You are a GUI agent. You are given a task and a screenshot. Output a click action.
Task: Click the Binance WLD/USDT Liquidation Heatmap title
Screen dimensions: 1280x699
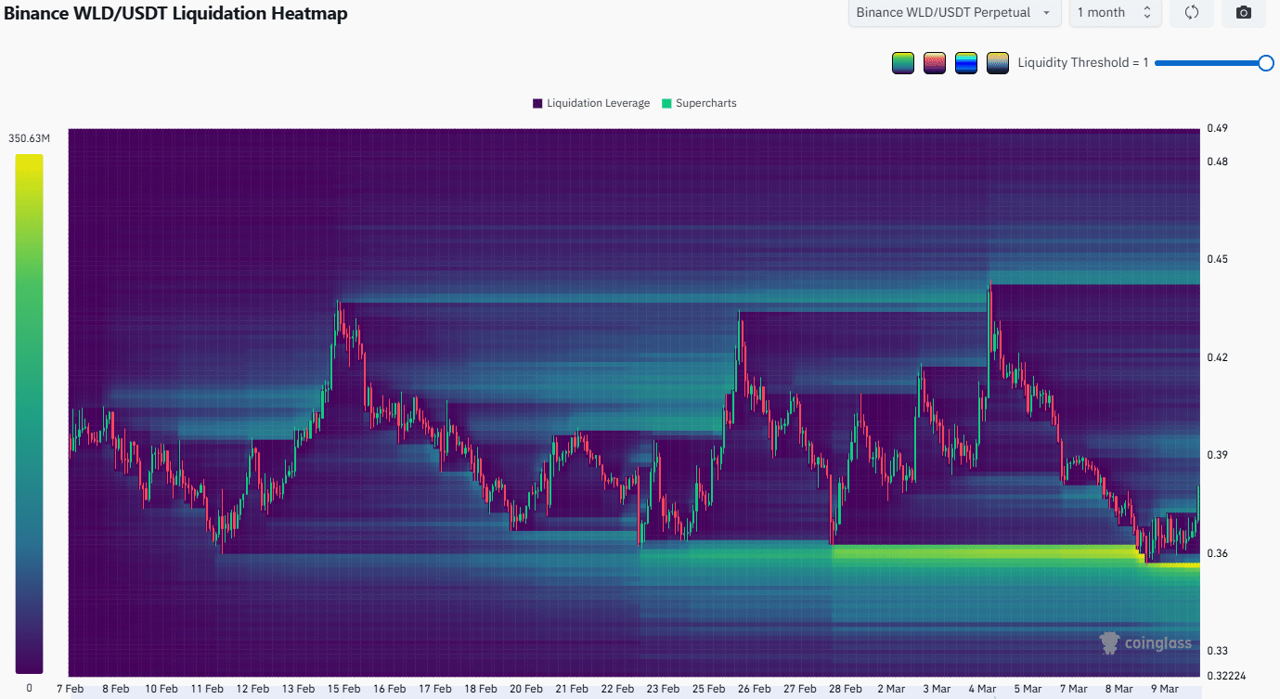click(x=175, y=14)
